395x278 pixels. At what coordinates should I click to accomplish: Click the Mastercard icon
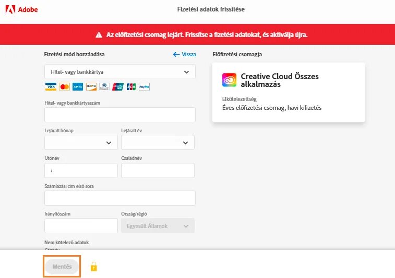[x=65, y=87]
